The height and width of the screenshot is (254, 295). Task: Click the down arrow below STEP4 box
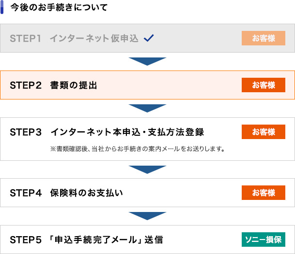[147, 216]
